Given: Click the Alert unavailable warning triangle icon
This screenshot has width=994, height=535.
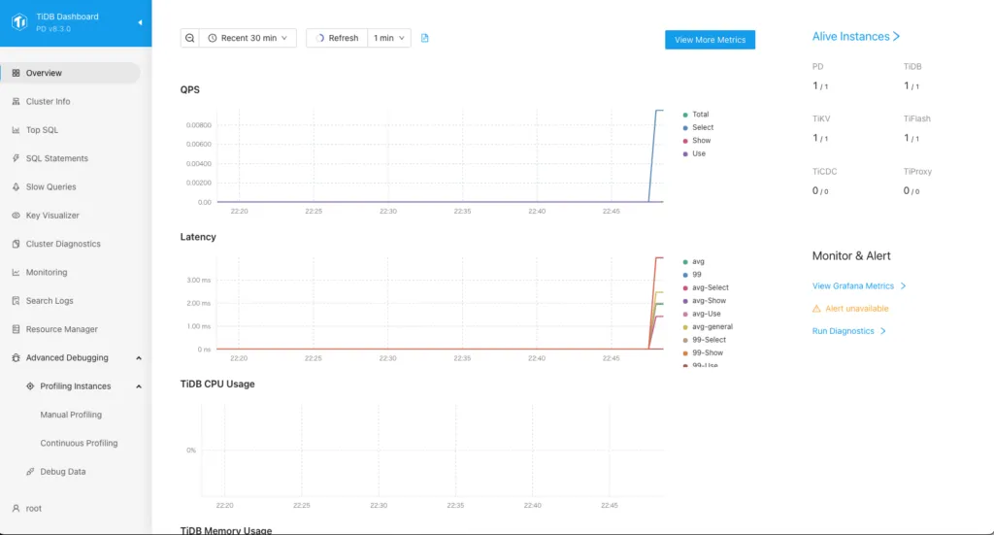Looking at the screenshot, I should click(x=816, y=309).
